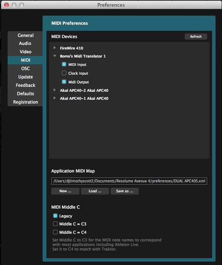The height and width of the screenshot is (265, 222).
Task: Select Akai APC40-2 Akai APC40 label
Action: click(x=84, y=90)
